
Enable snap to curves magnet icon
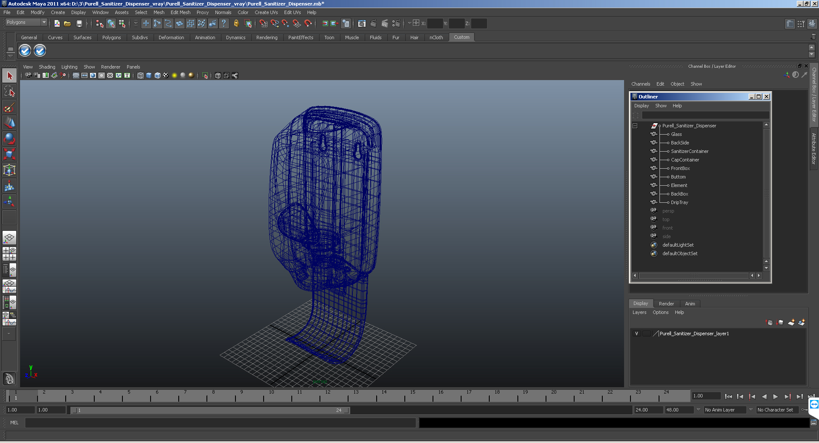[275, 23]
